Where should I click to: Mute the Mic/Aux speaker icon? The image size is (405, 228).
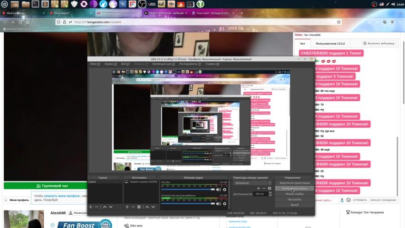(219, 190)
